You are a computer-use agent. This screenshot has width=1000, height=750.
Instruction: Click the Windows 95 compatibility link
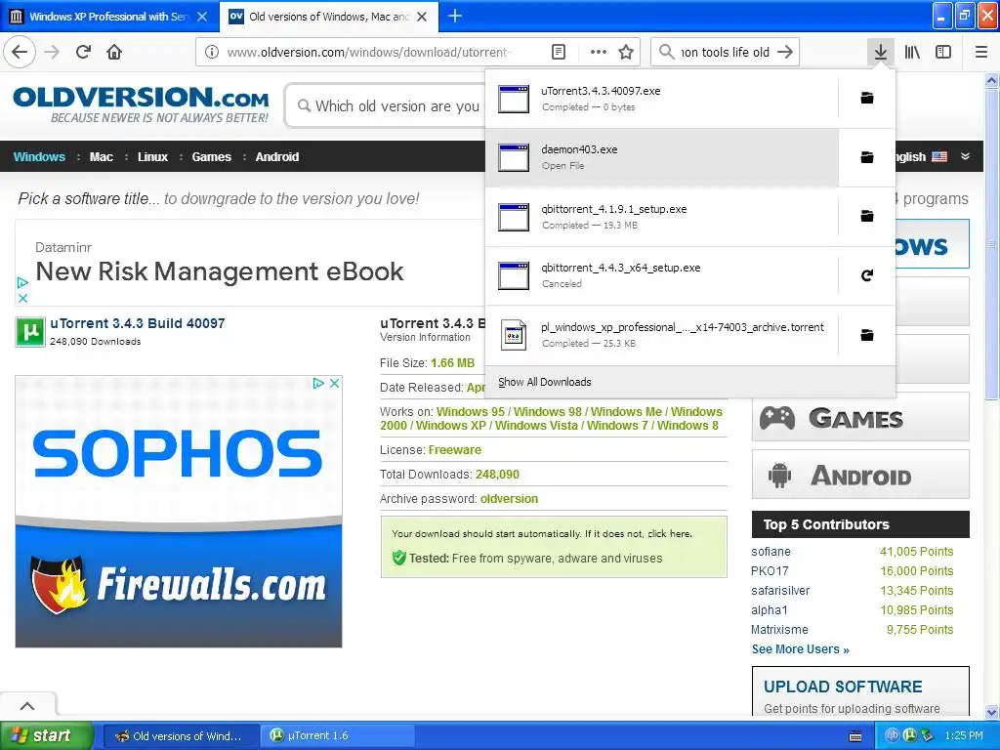pyautogui.click(x=471, y=412)
